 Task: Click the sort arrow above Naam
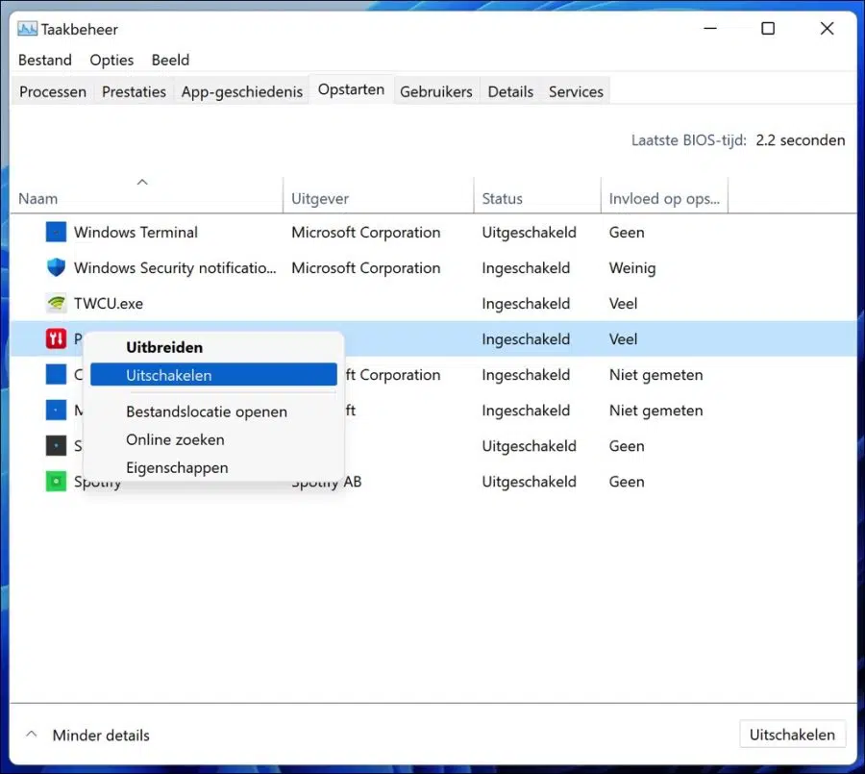(142, 182)
